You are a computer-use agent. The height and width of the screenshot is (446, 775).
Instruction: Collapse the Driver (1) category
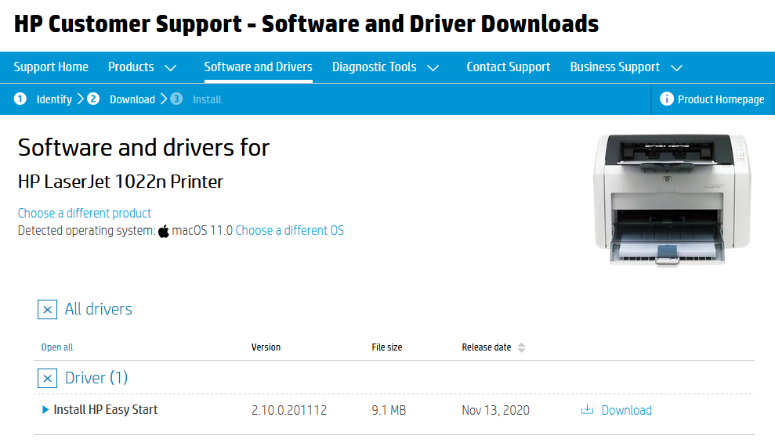[48, 379]
